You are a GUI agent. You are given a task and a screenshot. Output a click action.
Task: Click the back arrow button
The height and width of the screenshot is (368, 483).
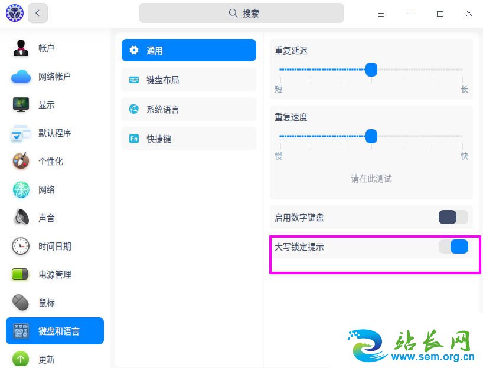tap(38, 13)
